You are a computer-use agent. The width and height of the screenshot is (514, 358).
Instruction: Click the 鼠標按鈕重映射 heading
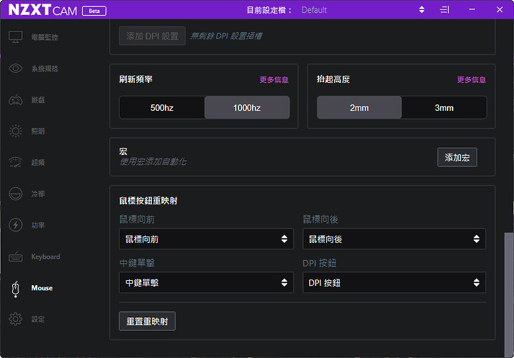(148, 201)
